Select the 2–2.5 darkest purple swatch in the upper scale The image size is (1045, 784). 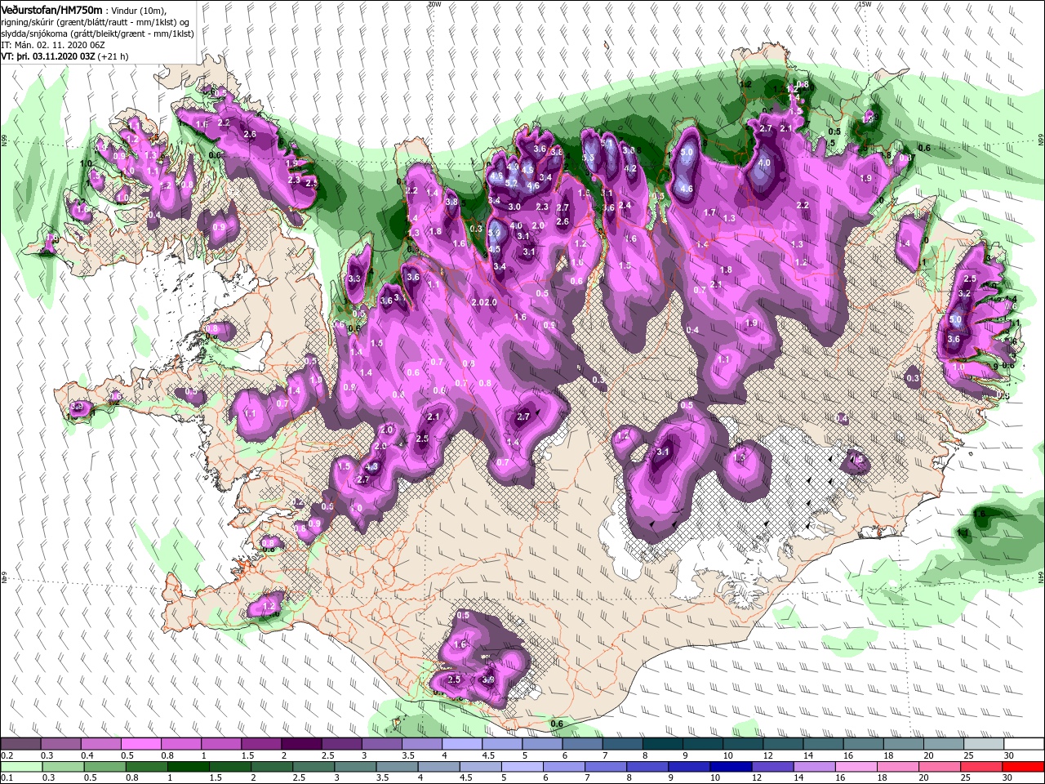[x=301, y=744]
